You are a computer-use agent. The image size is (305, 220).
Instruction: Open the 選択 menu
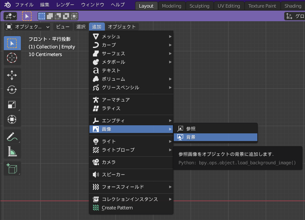pos(81,27)
